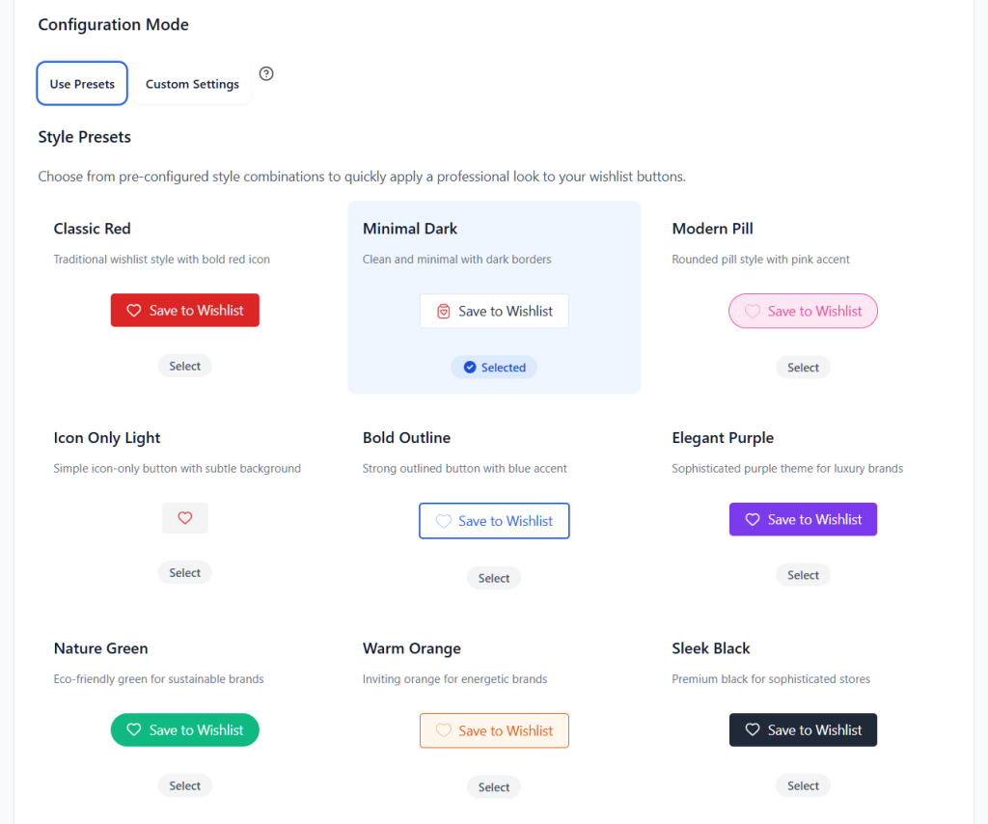Click bag icon on Minimal Dark button
The height and width of the screenshot is (824, 988).
click(x=444, y=312)
